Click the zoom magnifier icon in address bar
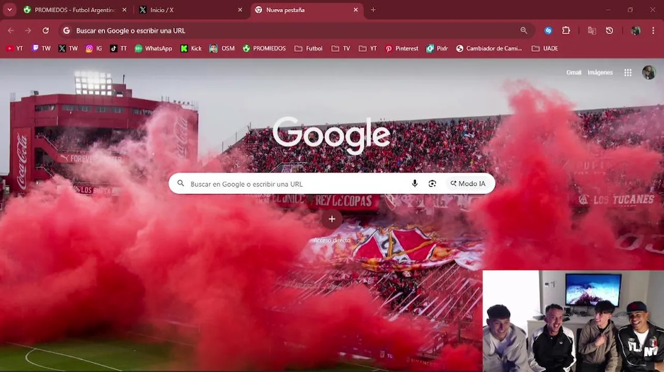This screenshot has height=372, width=664. (x=524, y=30)
